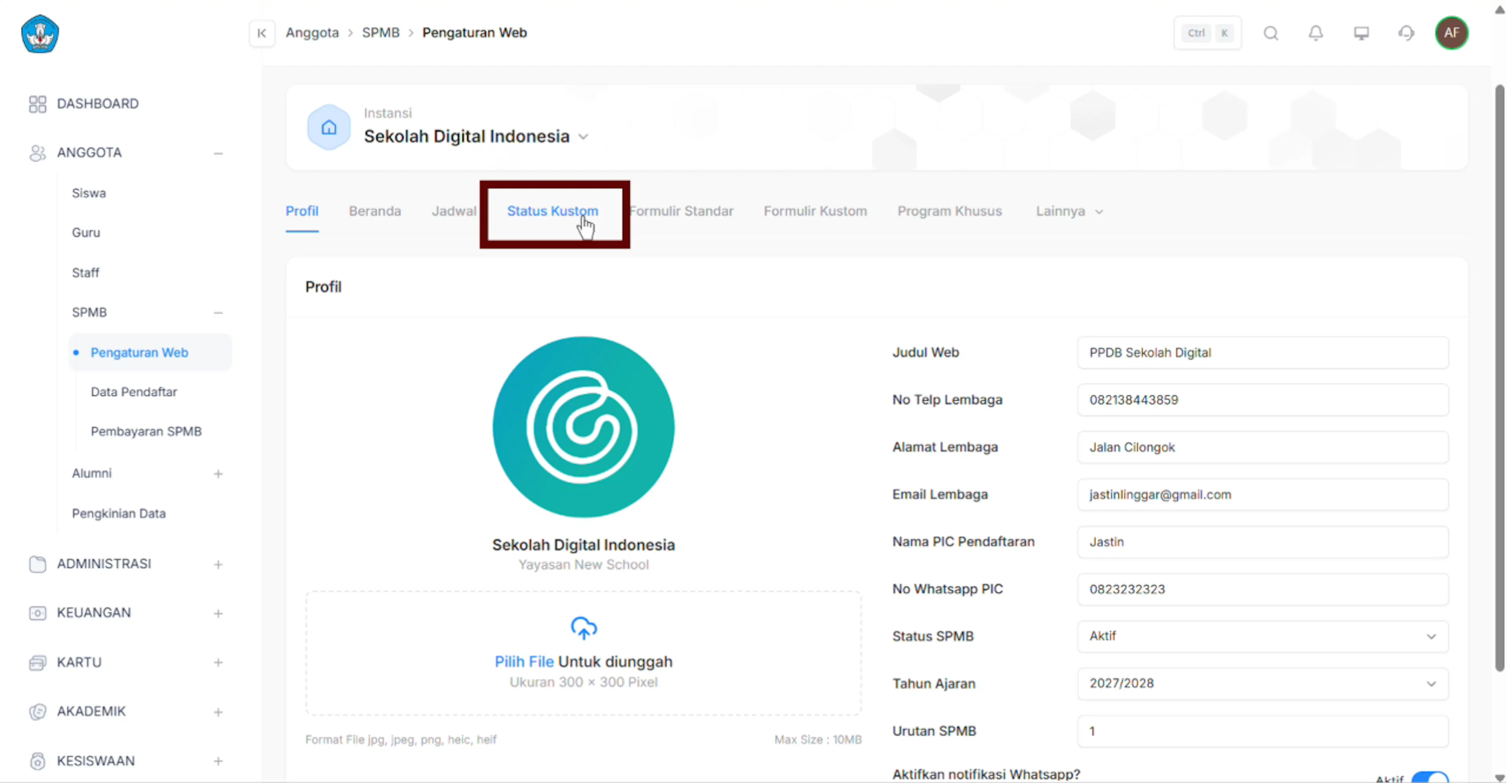Open Dashboard in the sidebar
The image size is (1507, 783).
click(x=98, y=104)
